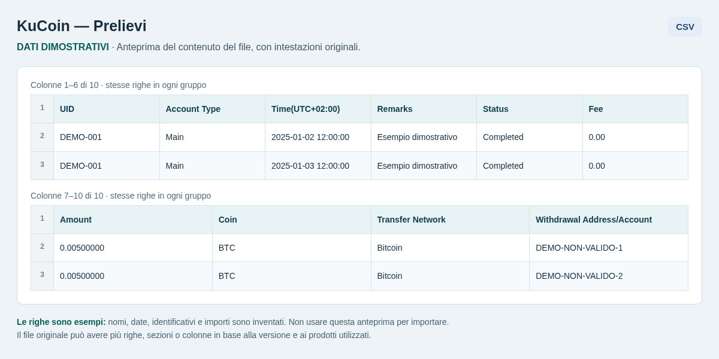Select the Remarks column header

424,109
